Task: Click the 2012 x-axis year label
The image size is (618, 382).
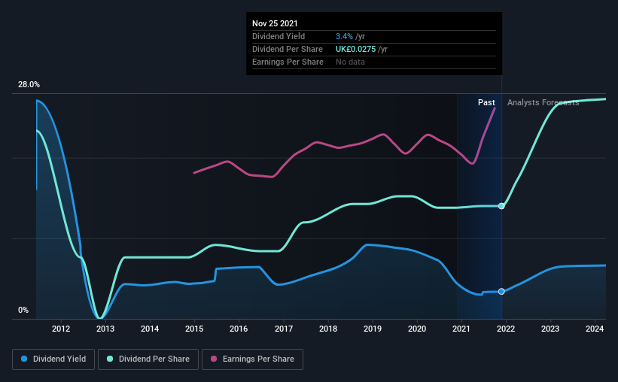Action: (x=61, y=329)
